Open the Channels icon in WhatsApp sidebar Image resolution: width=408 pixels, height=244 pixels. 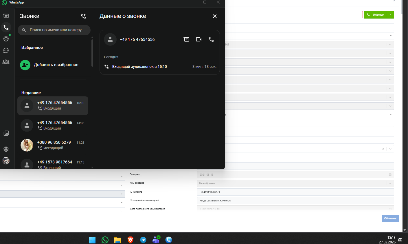[x=6, y=50]
